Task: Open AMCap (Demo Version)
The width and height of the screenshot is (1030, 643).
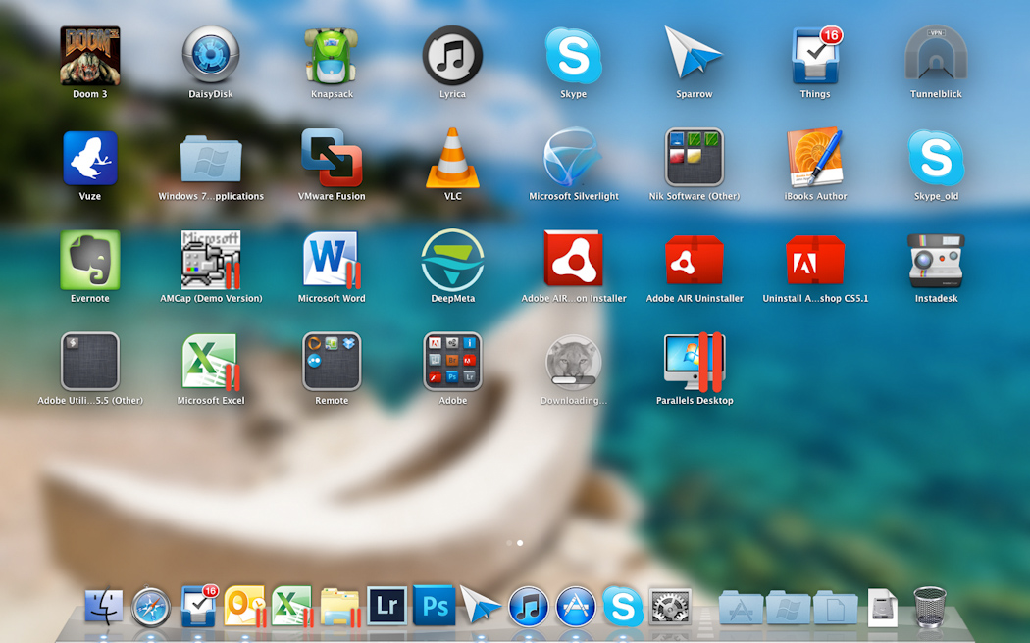Action: 210,260
